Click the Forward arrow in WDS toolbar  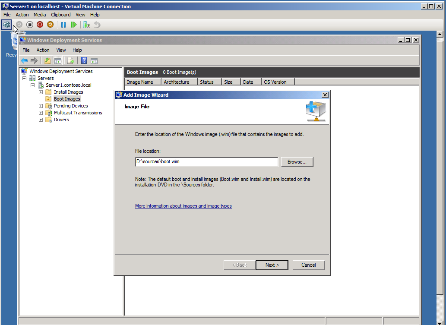coord(34,60)
